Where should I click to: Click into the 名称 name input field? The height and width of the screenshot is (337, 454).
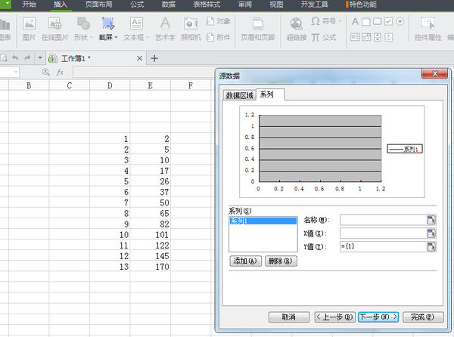pyautogui.click(x=382, y=220)
